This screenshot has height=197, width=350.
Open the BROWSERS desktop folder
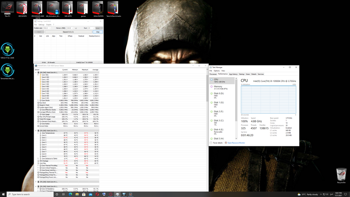click(23, 8)
